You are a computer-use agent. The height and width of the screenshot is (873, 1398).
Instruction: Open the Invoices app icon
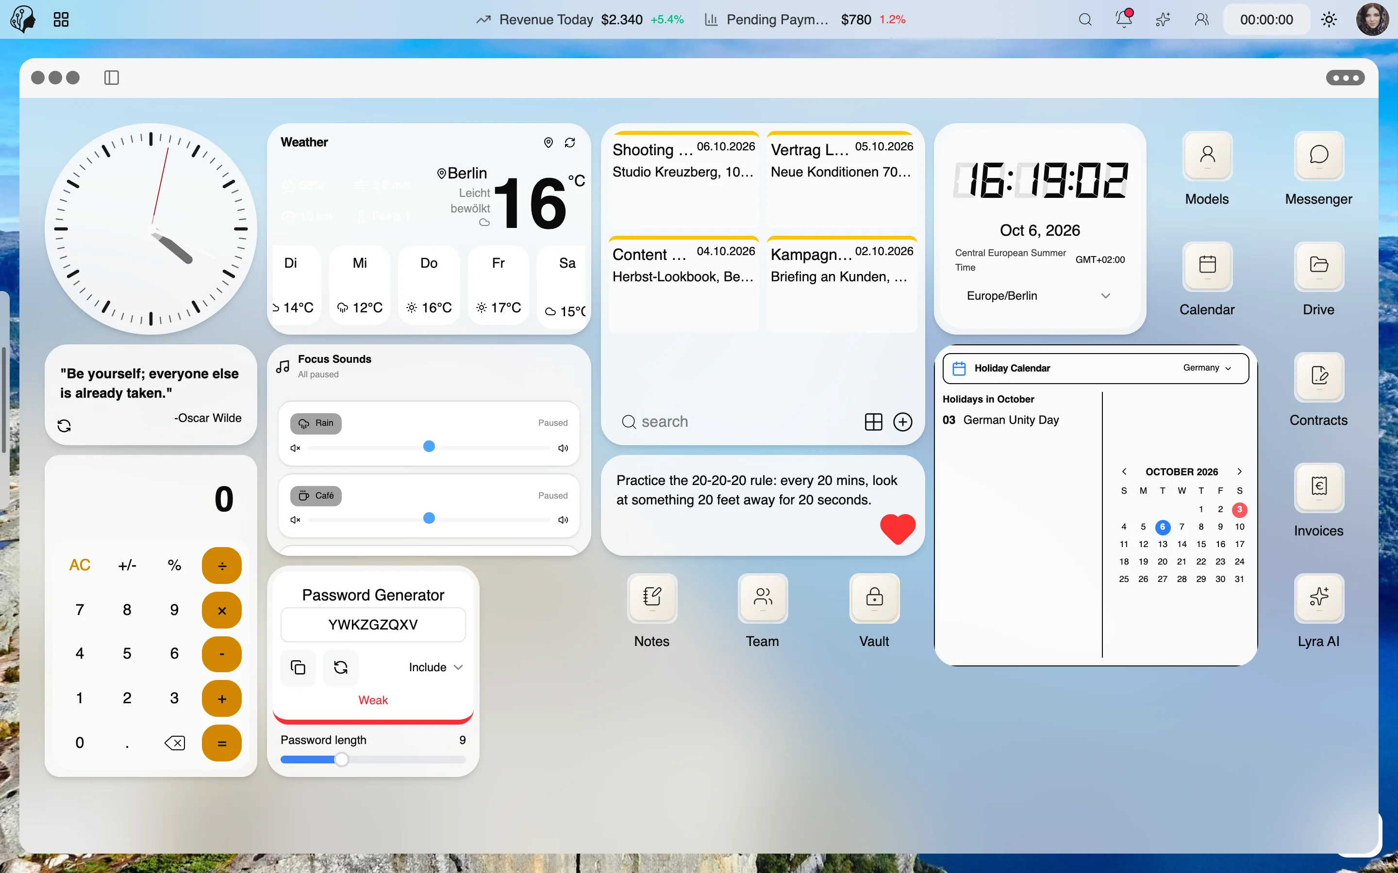[1318, 487]
